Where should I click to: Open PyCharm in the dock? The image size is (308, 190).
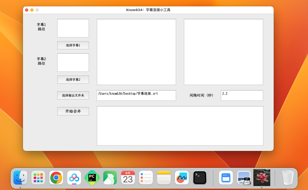click(x=92, y=178)
